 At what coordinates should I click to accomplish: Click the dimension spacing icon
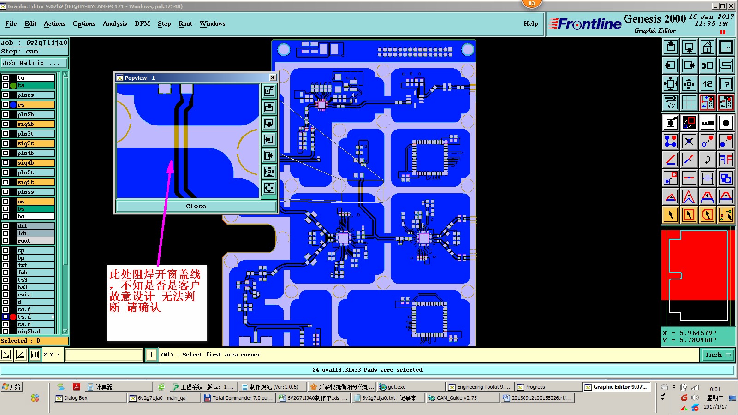[707, 178]
